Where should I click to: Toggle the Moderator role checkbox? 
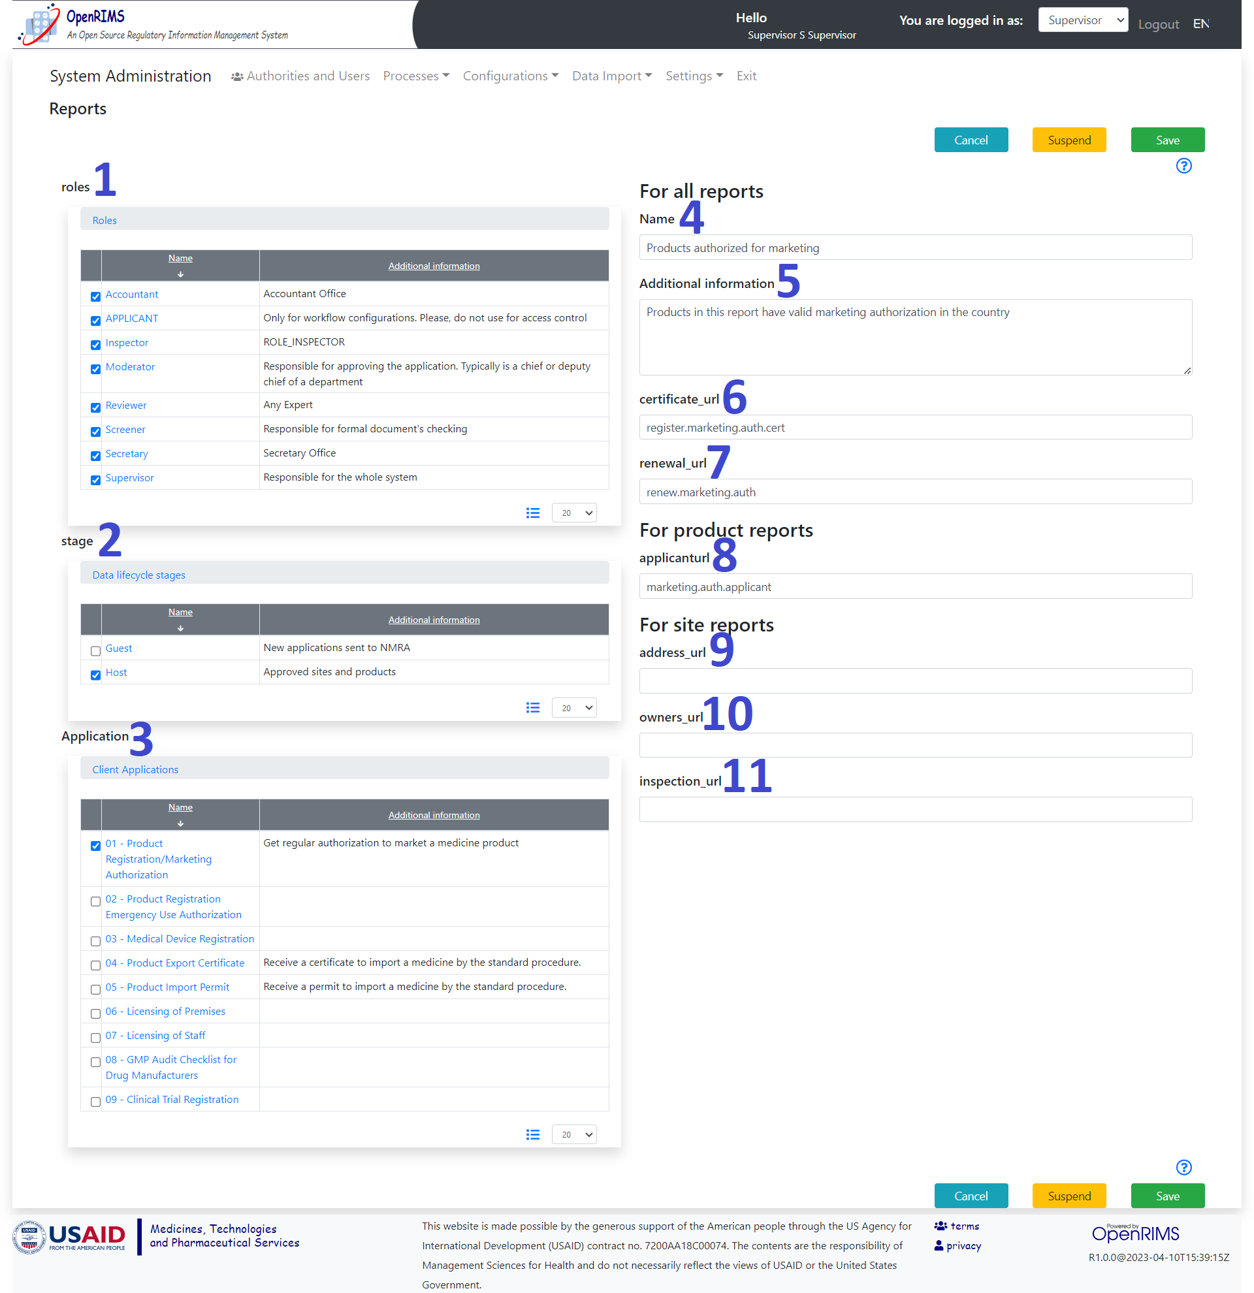click(x=95, y=369)
